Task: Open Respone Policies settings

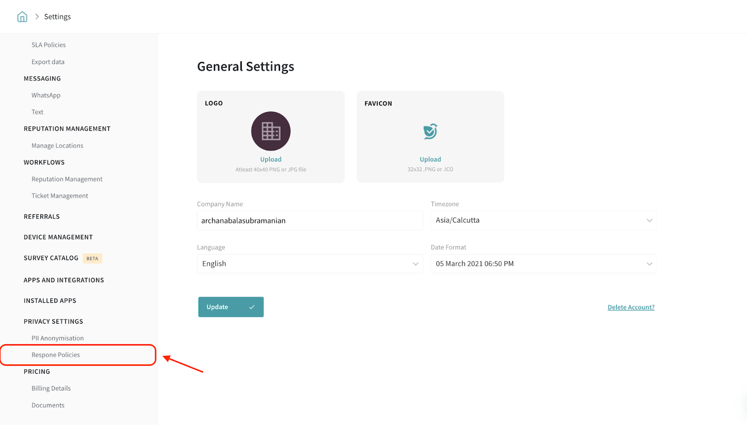Action: pos(56,355)
